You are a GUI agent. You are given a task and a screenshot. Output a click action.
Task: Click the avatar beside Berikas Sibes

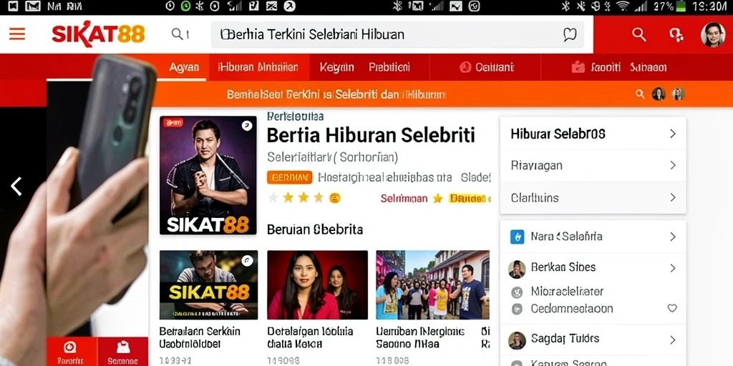click(x=517, y=269)
